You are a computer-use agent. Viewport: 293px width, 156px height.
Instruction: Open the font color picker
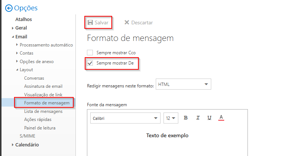click(221, 118)
